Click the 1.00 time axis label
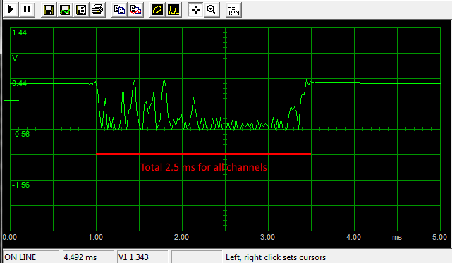This screenshot has width=452, height=263. pos(96,237)
